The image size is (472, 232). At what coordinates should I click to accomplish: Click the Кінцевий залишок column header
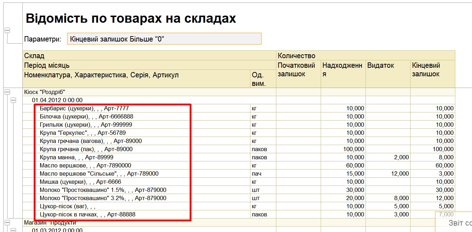(x=433, y=74)
